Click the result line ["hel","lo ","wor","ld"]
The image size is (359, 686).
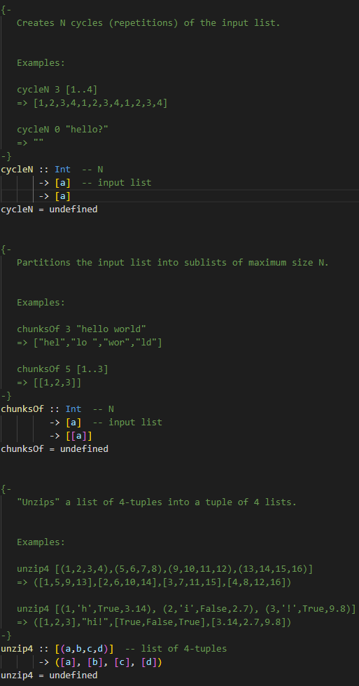point(97,343)
